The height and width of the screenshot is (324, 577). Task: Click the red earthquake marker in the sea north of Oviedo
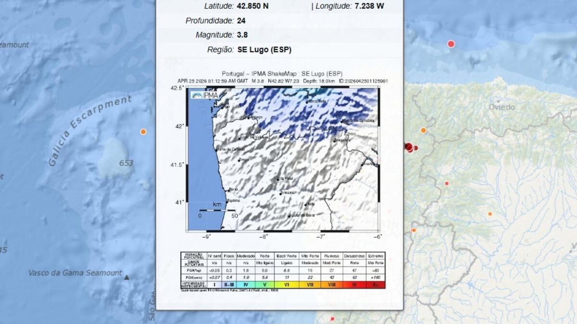pos(451,44)
